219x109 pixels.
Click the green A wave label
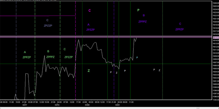[x=25, y=52]
